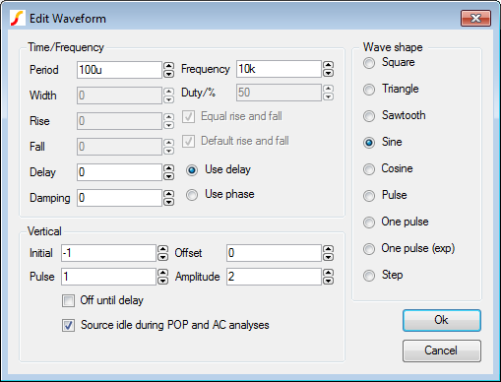Screen dimensions: 501x382
Task: Decrease the Frequency value with down arrow
Action: coord(328,73)
